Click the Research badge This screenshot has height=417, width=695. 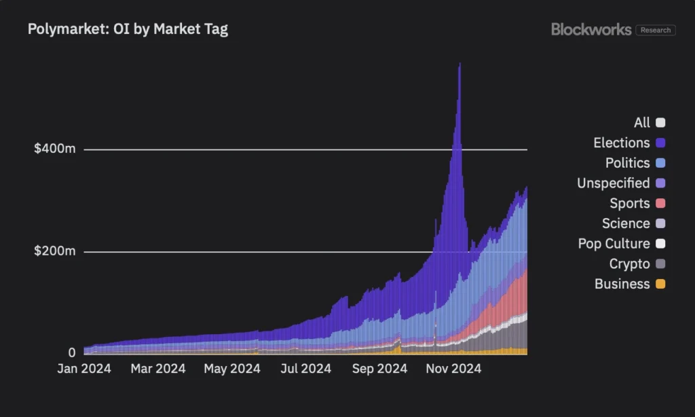(x=656, y=30)
